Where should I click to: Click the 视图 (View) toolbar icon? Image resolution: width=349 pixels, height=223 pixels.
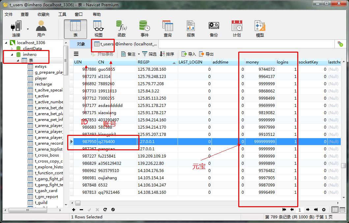click(x=98, y=29)
